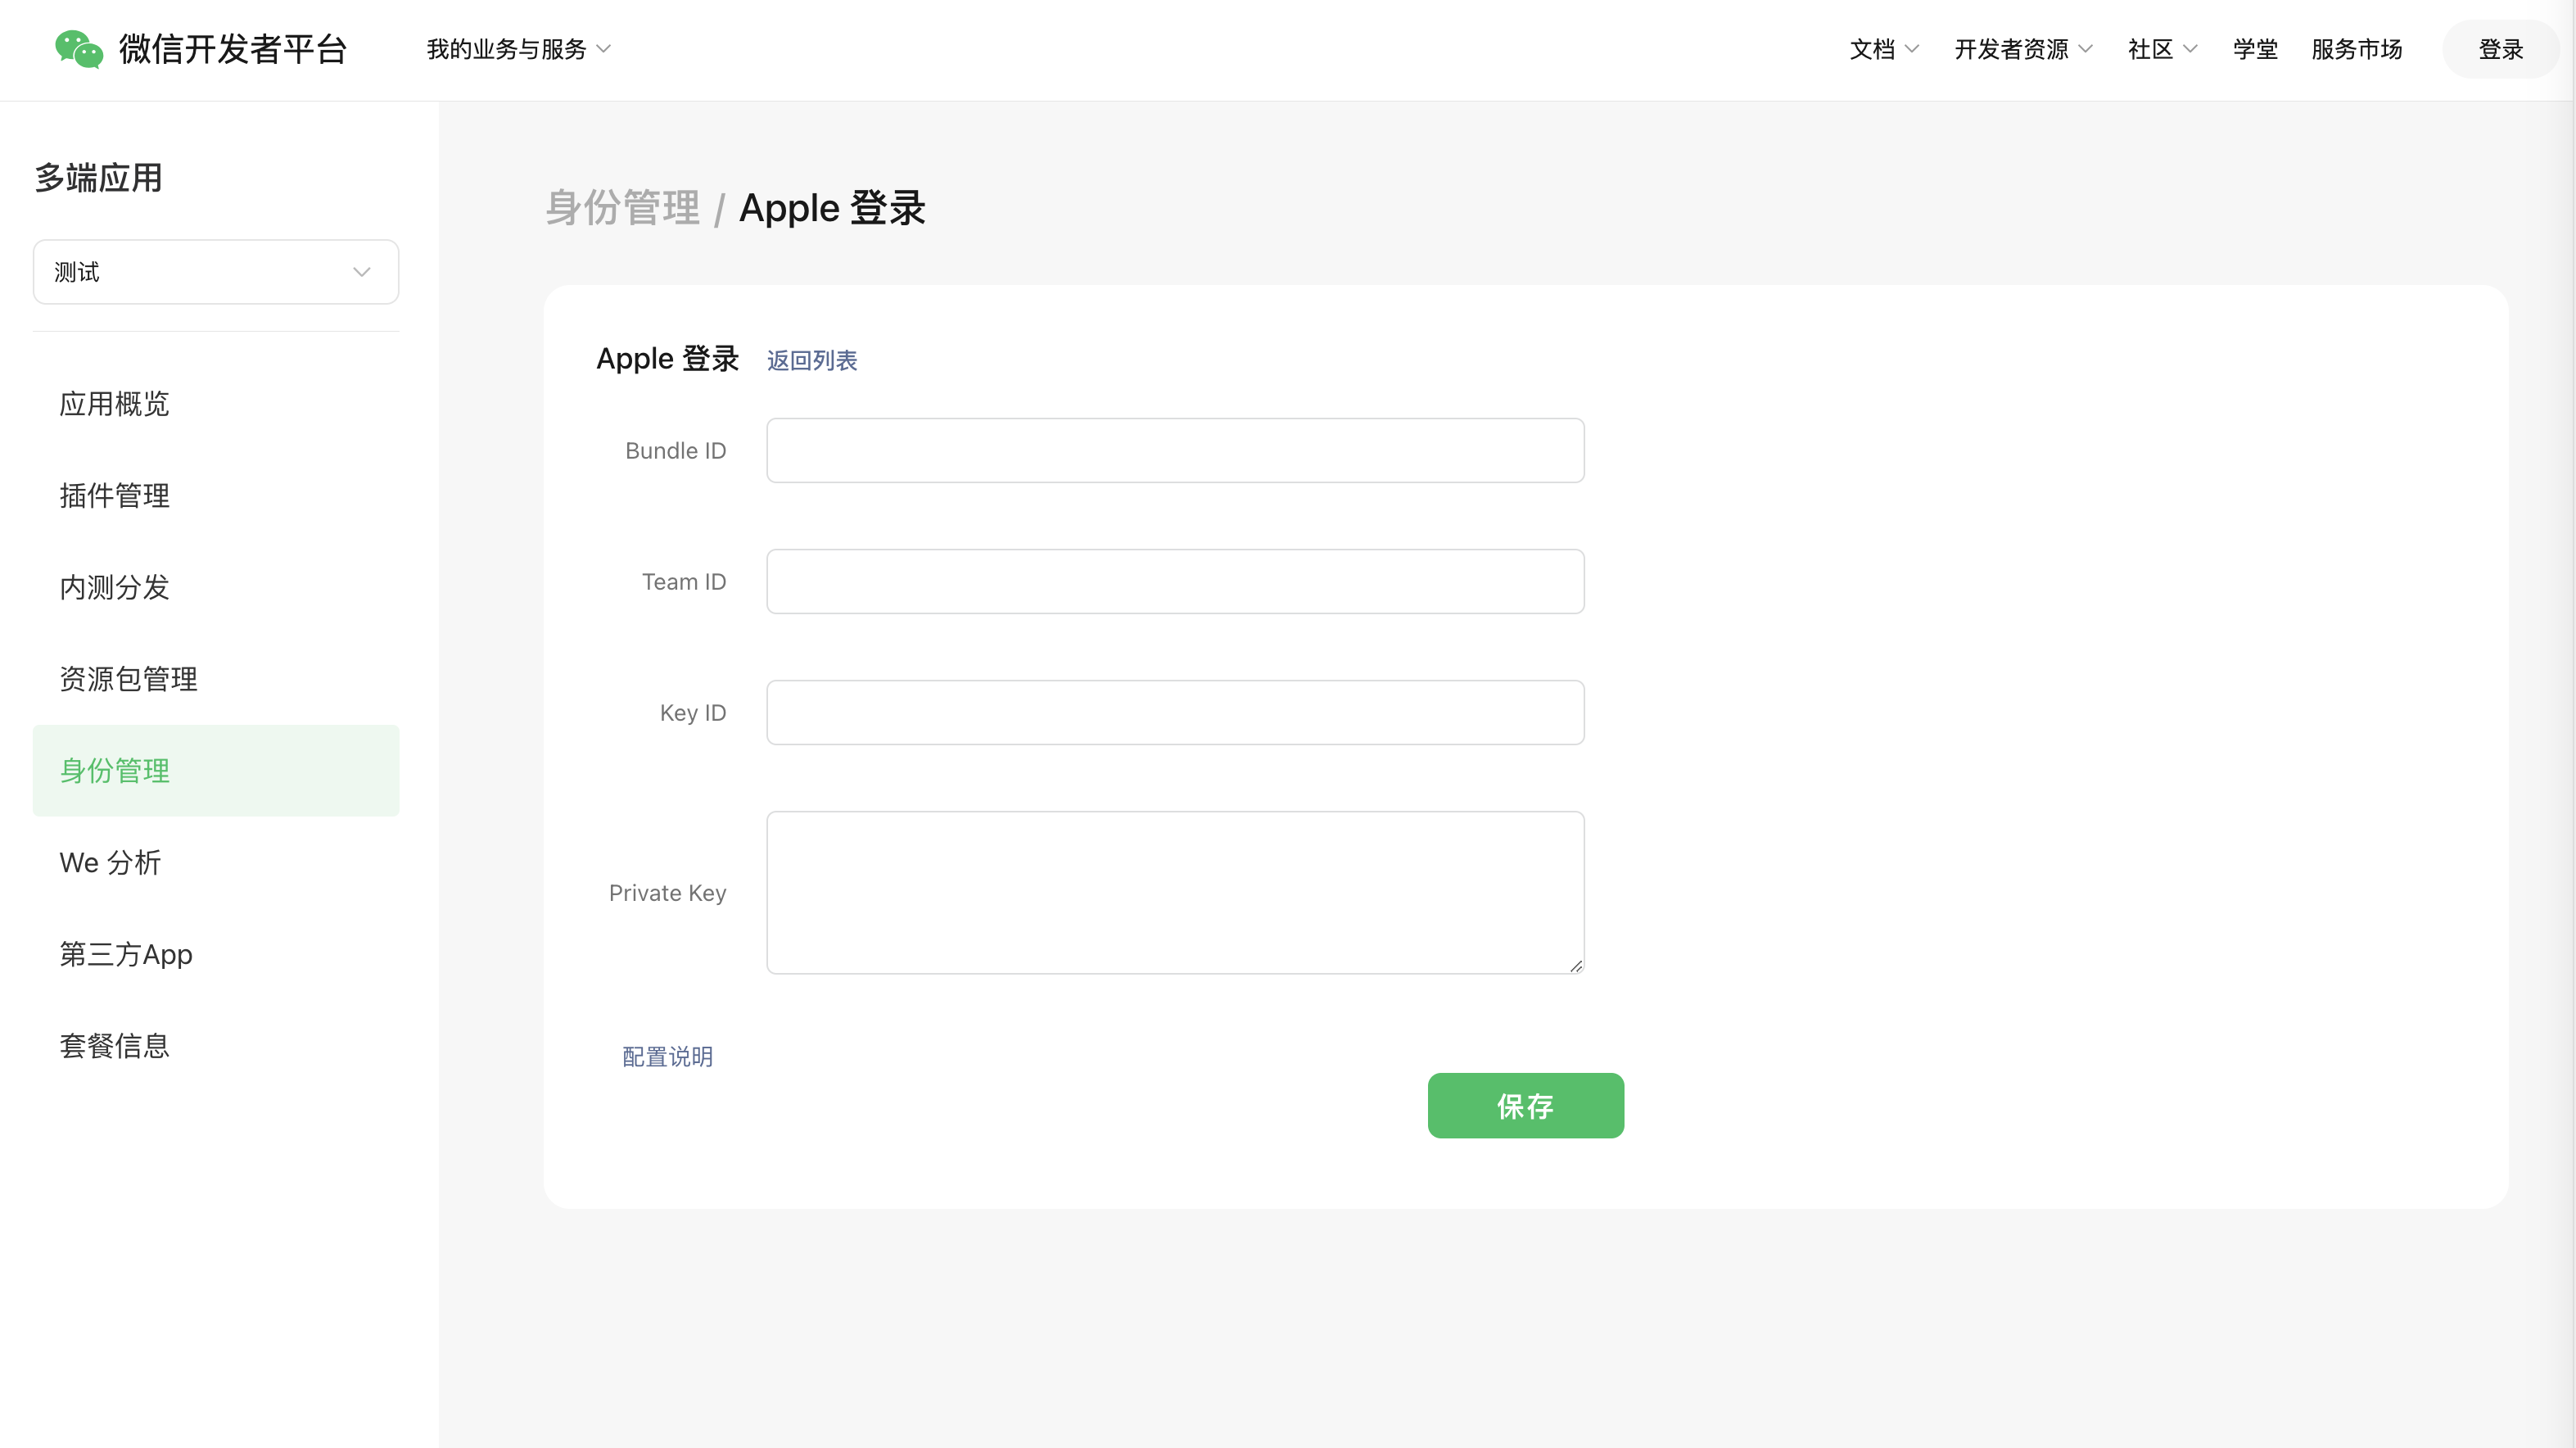Click the WeChat logo icon

click(x=79, y=49)
